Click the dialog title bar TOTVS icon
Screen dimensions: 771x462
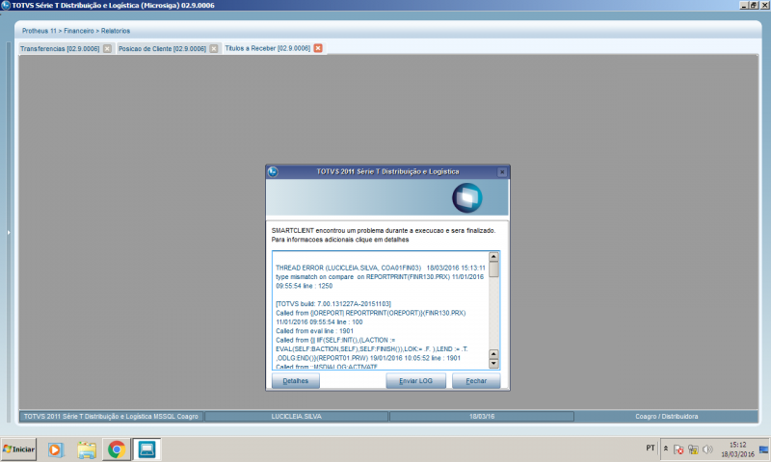(273, 172)
